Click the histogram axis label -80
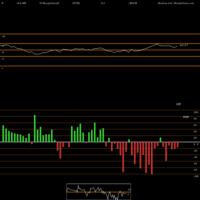The height and width of the screenshot is (200, 200). [x=195, y=170]
